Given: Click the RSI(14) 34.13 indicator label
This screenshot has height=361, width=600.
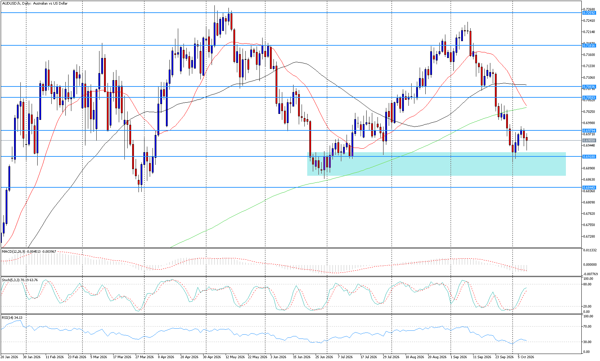Looking at the screenshot, I should (x=12, y=318).
